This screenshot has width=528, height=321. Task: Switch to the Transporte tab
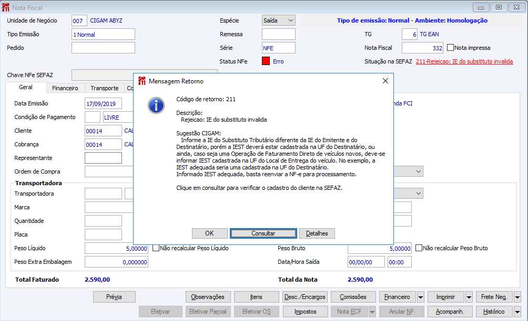pos(104,88)
